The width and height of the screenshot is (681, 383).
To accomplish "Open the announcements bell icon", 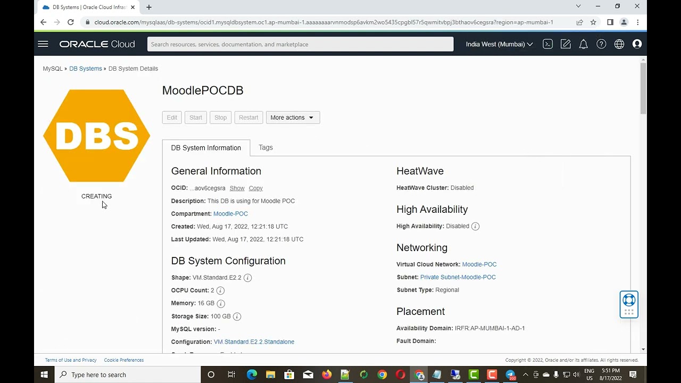I will pos(584,44).
